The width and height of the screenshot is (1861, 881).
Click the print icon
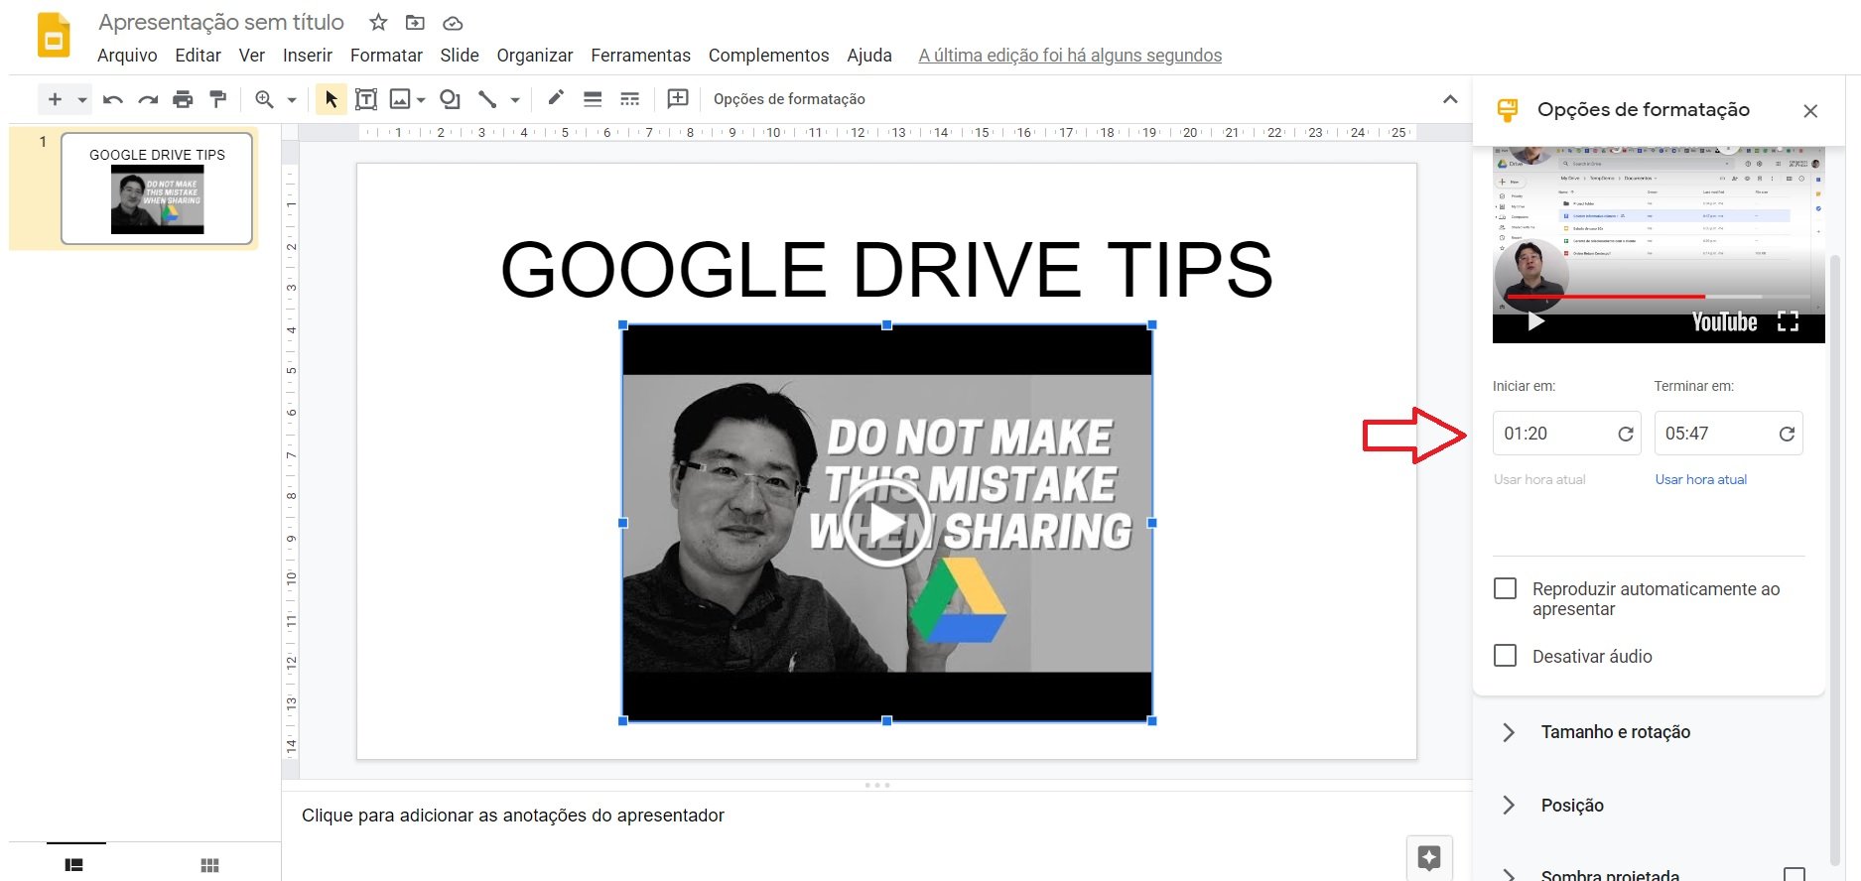183,99
